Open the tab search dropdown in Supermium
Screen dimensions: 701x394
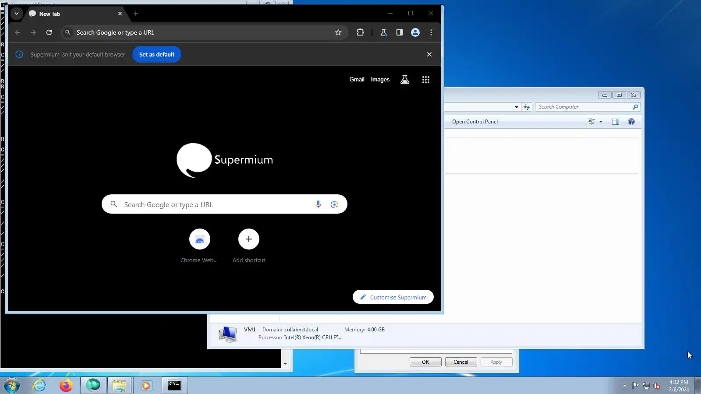point(16,14)
